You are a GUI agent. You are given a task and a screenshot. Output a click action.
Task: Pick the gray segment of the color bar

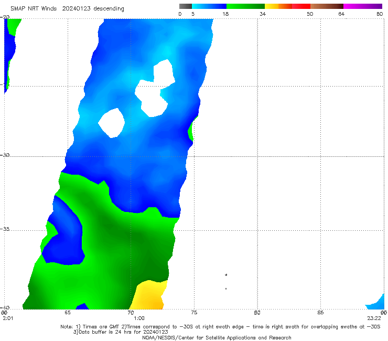185,6
